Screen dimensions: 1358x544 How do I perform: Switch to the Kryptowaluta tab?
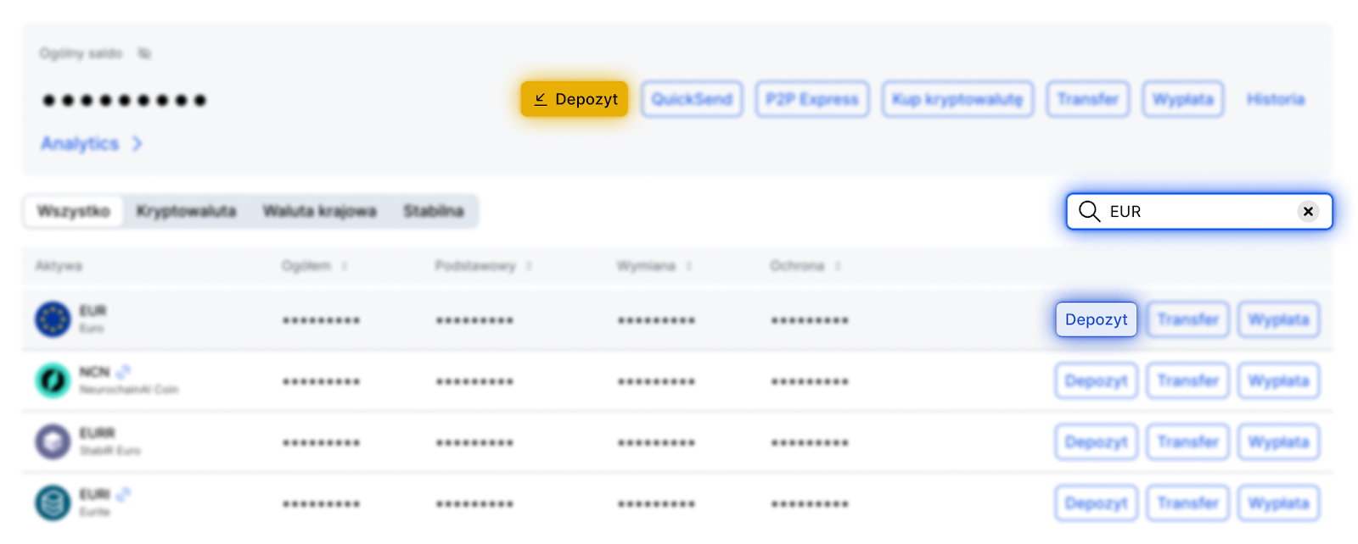(186, 211)
